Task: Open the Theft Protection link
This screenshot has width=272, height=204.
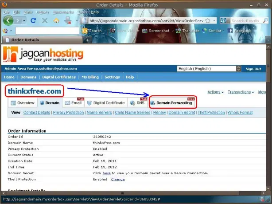Action: coord(211,113)
